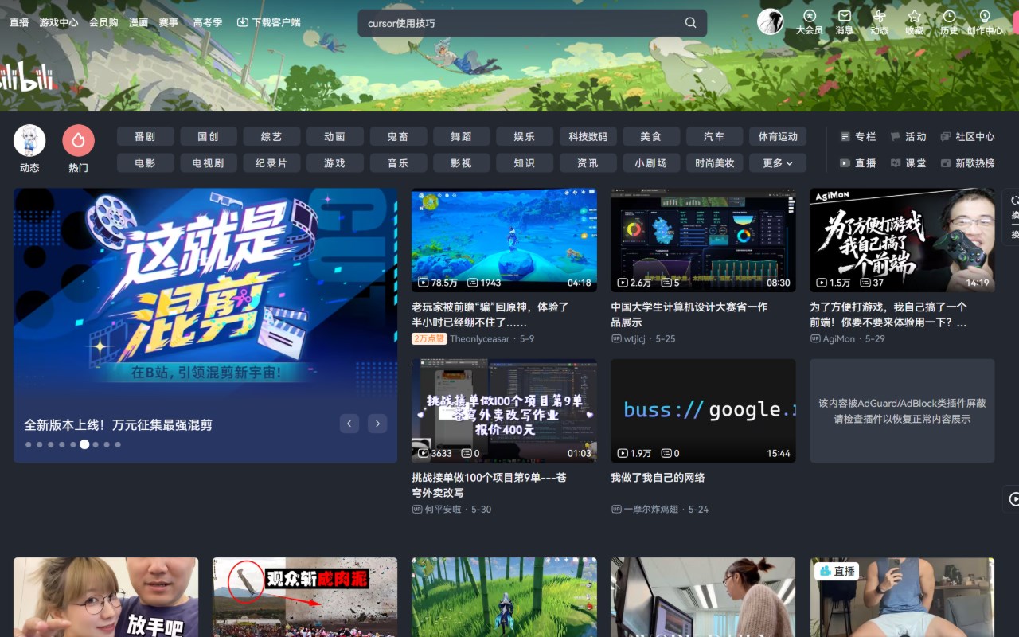Select a carousel indicator dot
The image size is (1019, 637).
(x=84, y=444)
